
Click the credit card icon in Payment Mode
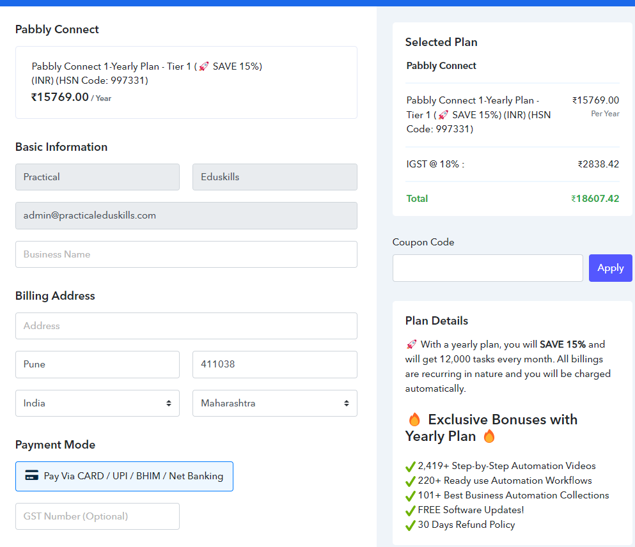pyautogui.click(x=31, y=475)
